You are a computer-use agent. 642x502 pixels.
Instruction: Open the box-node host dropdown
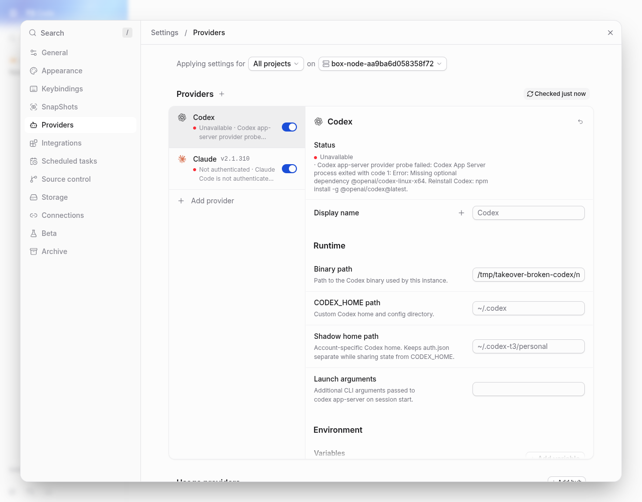pos(383,64)
